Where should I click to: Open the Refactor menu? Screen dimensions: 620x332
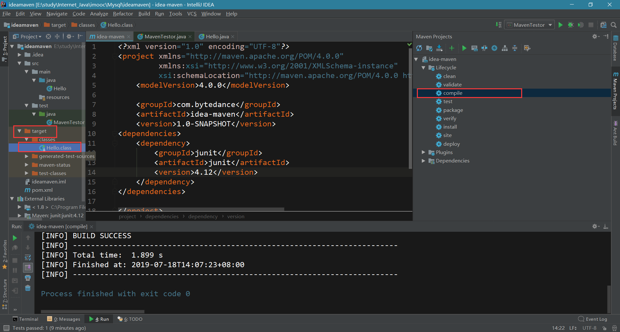(123, 14)
